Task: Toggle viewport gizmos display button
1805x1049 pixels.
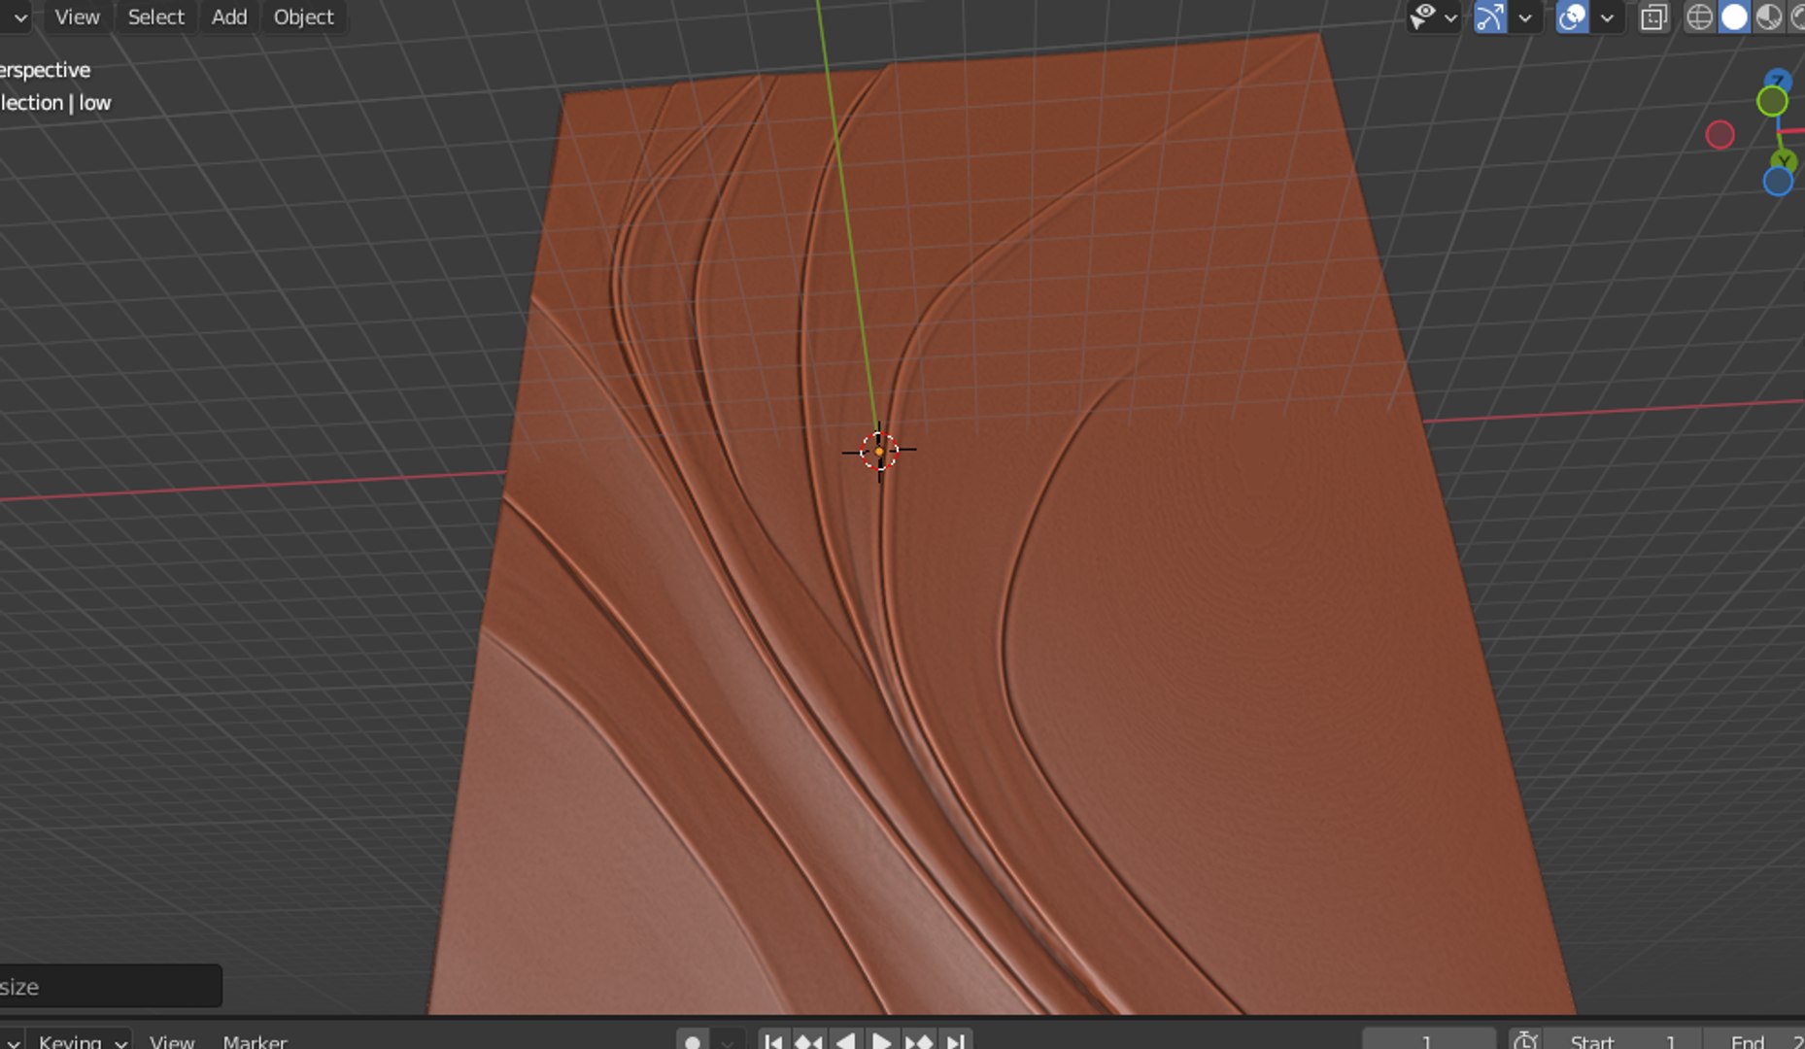Action: click(1490, 17)
